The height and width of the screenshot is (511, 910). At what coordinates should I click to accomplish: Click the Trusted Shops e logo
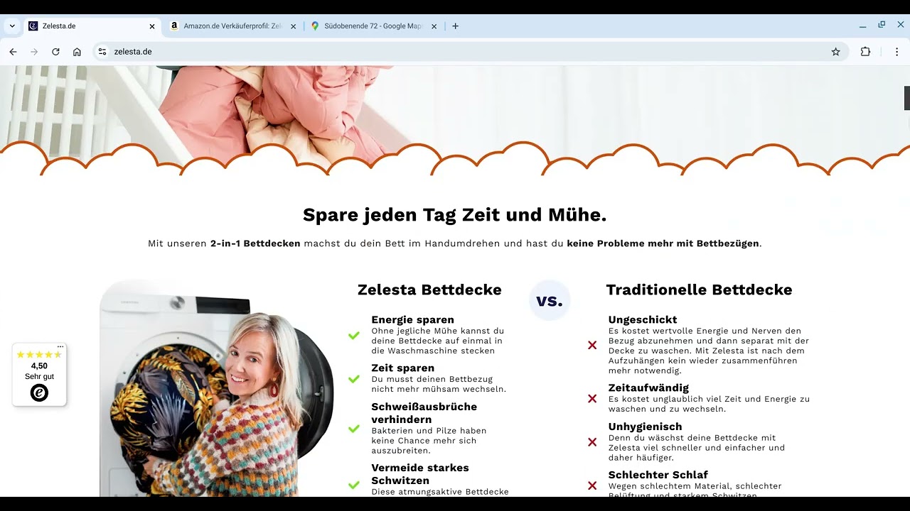(x=39, y=392)
